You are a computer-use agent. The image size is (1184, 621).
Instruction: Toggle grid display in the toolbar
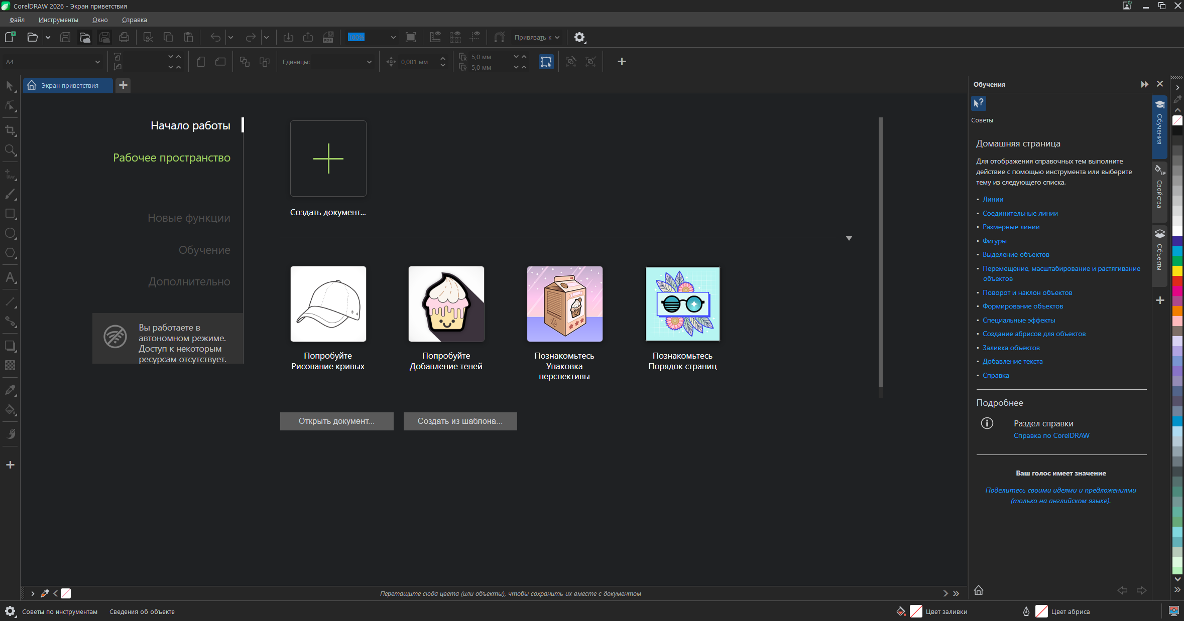click(x=455, y=37)
